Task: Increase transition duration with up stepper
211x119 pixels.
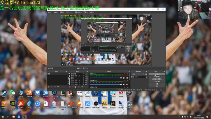Action: 146,76
